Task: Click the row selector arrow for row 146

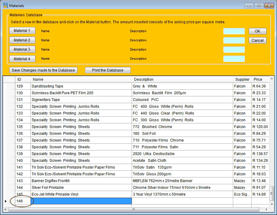Action: pyautogui.click(x=6, y=201)
